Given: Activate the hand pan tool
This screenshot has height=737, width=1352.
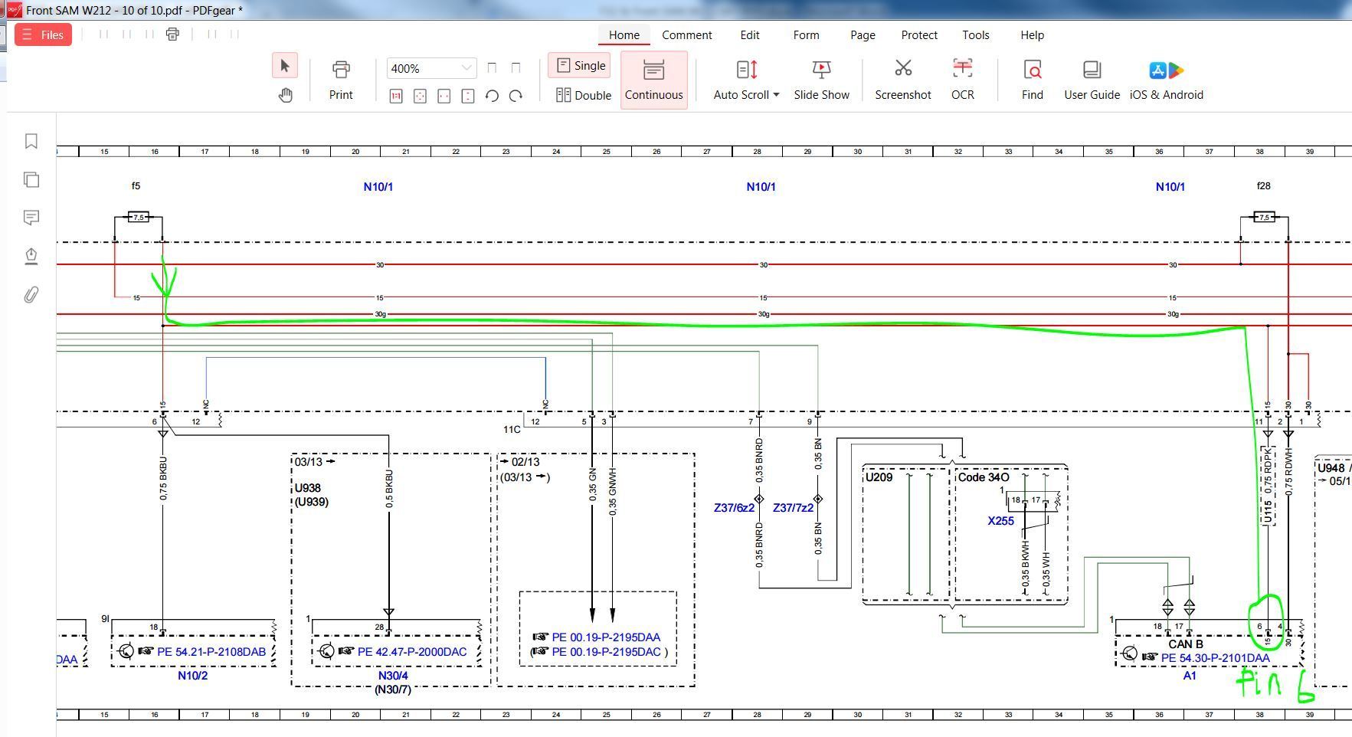Looking at the screenshot, I should (285, 96).
